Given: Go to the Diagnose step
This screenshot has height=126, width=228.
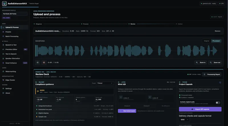Looking at the screenshot, I should coord(38,24).
